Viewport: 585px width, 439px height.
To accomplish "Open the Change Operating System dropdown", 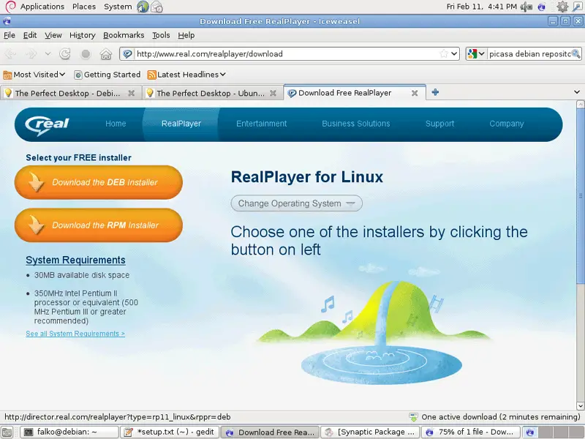I will [x=297, y=203].
